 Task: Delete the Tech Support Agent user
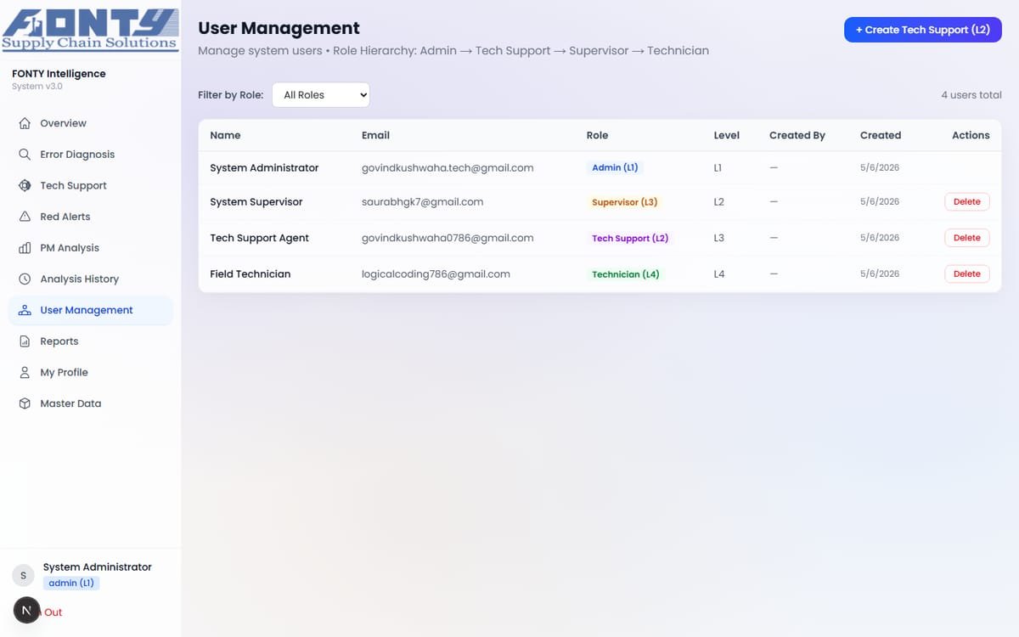(967, 238)
